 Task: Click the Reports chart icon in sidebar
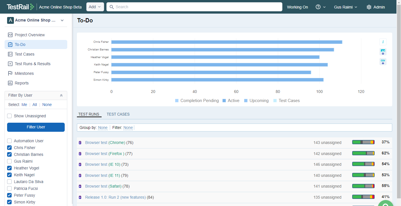[10, 83]
